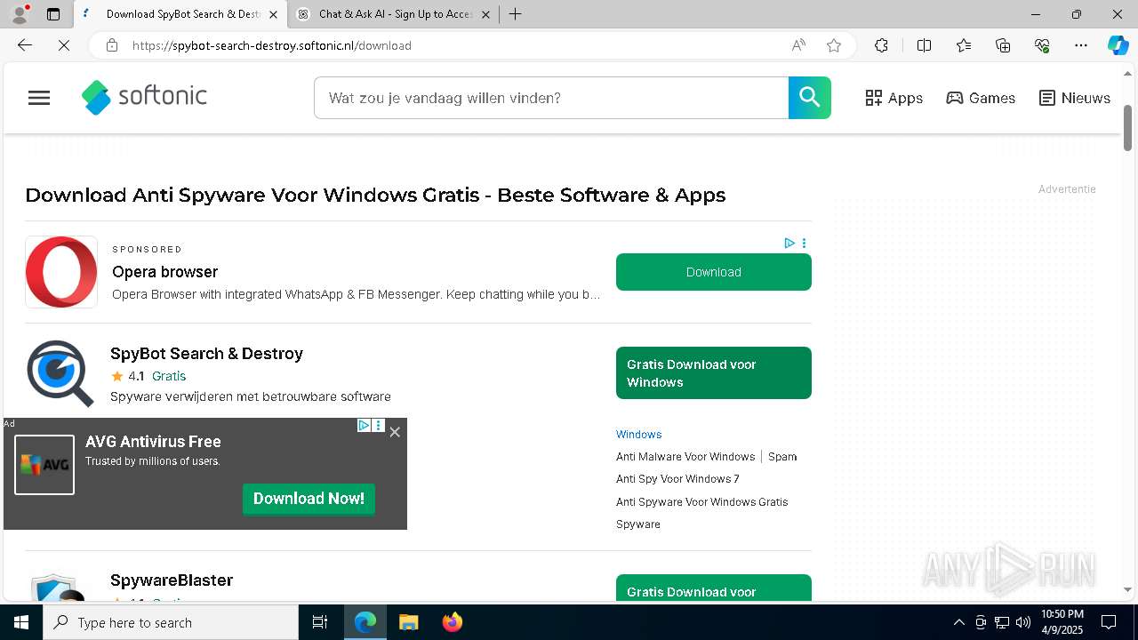Viewport: 1138px width, 640px height.
Task: Click the Softonic logo
Action: click(144, 97)
